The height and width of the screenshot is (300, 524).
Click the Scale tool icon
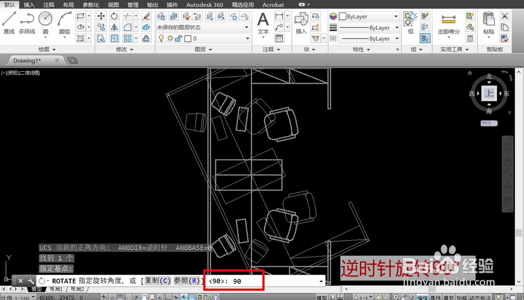tap(114, 38)
